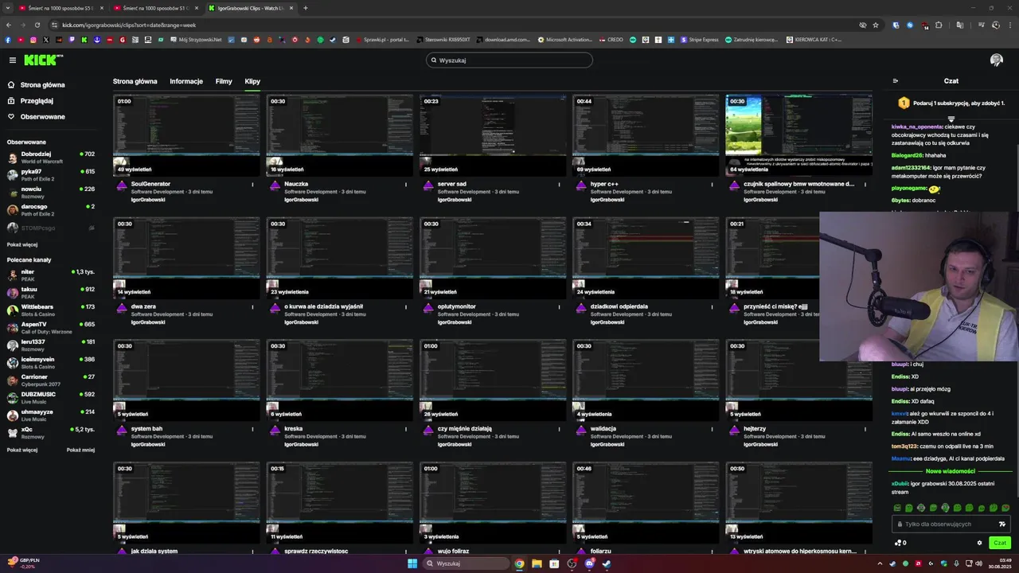1019x573 pixels.
Task: Open options for system bah clip
Action: coord(252,429)
